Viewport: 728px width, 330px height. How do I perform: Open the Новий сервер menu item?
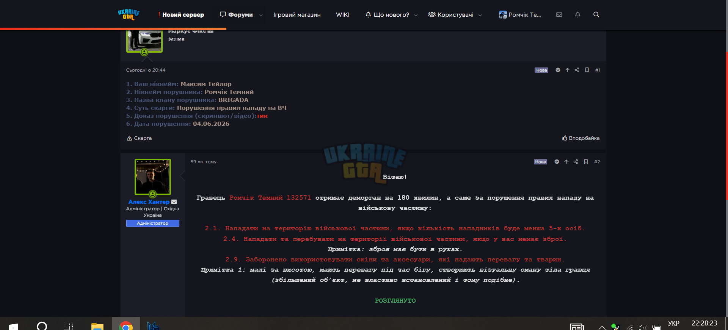181,15
